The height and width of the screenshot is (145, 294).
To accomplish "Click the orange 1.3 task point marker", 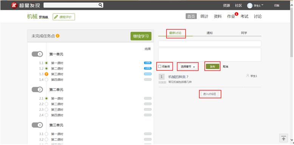I will [46, 74].
